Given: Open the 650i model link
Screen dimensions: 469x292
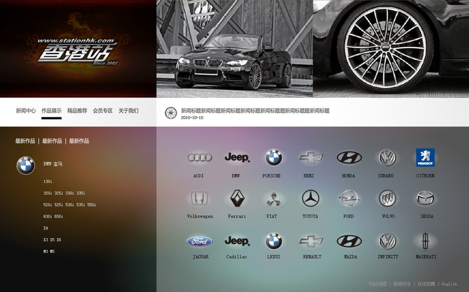Looking at the screenshot, I should pyautogui.click(x=59, y=217).
